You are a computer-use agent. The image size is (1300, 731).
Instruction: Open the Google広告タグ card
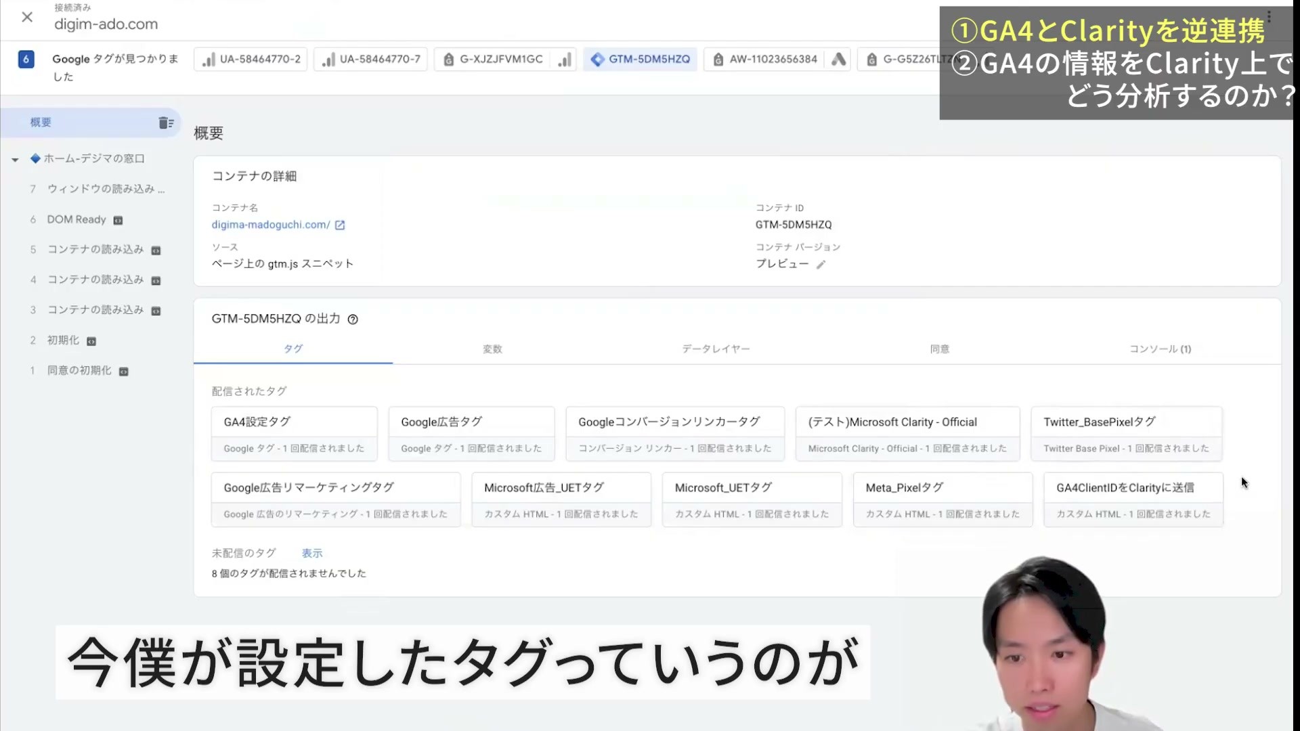point(471,434)
